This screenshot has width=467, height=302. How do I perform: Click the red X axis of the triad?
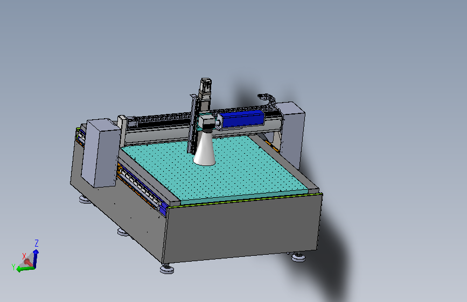click(x=29, y=262)
